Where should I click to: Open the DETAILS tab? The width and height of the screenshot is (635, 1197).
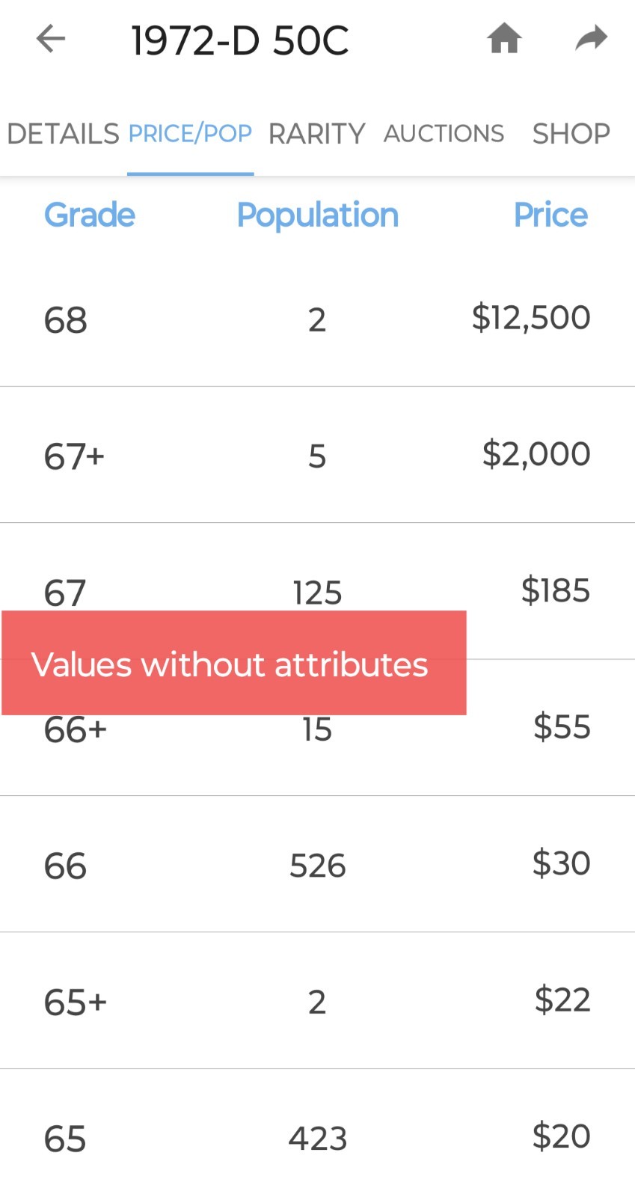pos(63,134)
